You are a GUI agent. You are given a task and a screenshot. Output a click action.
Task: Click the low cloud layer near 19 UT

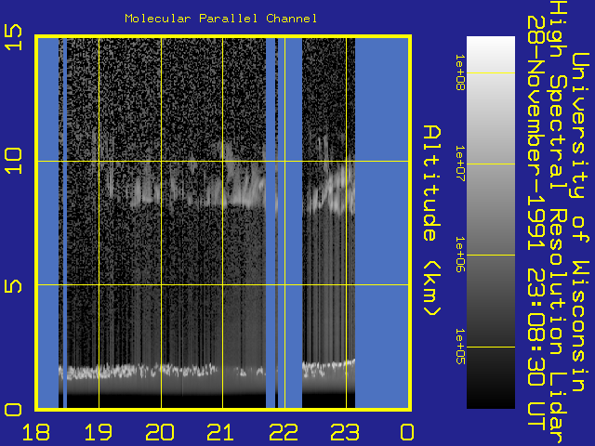tap(99, 371)
